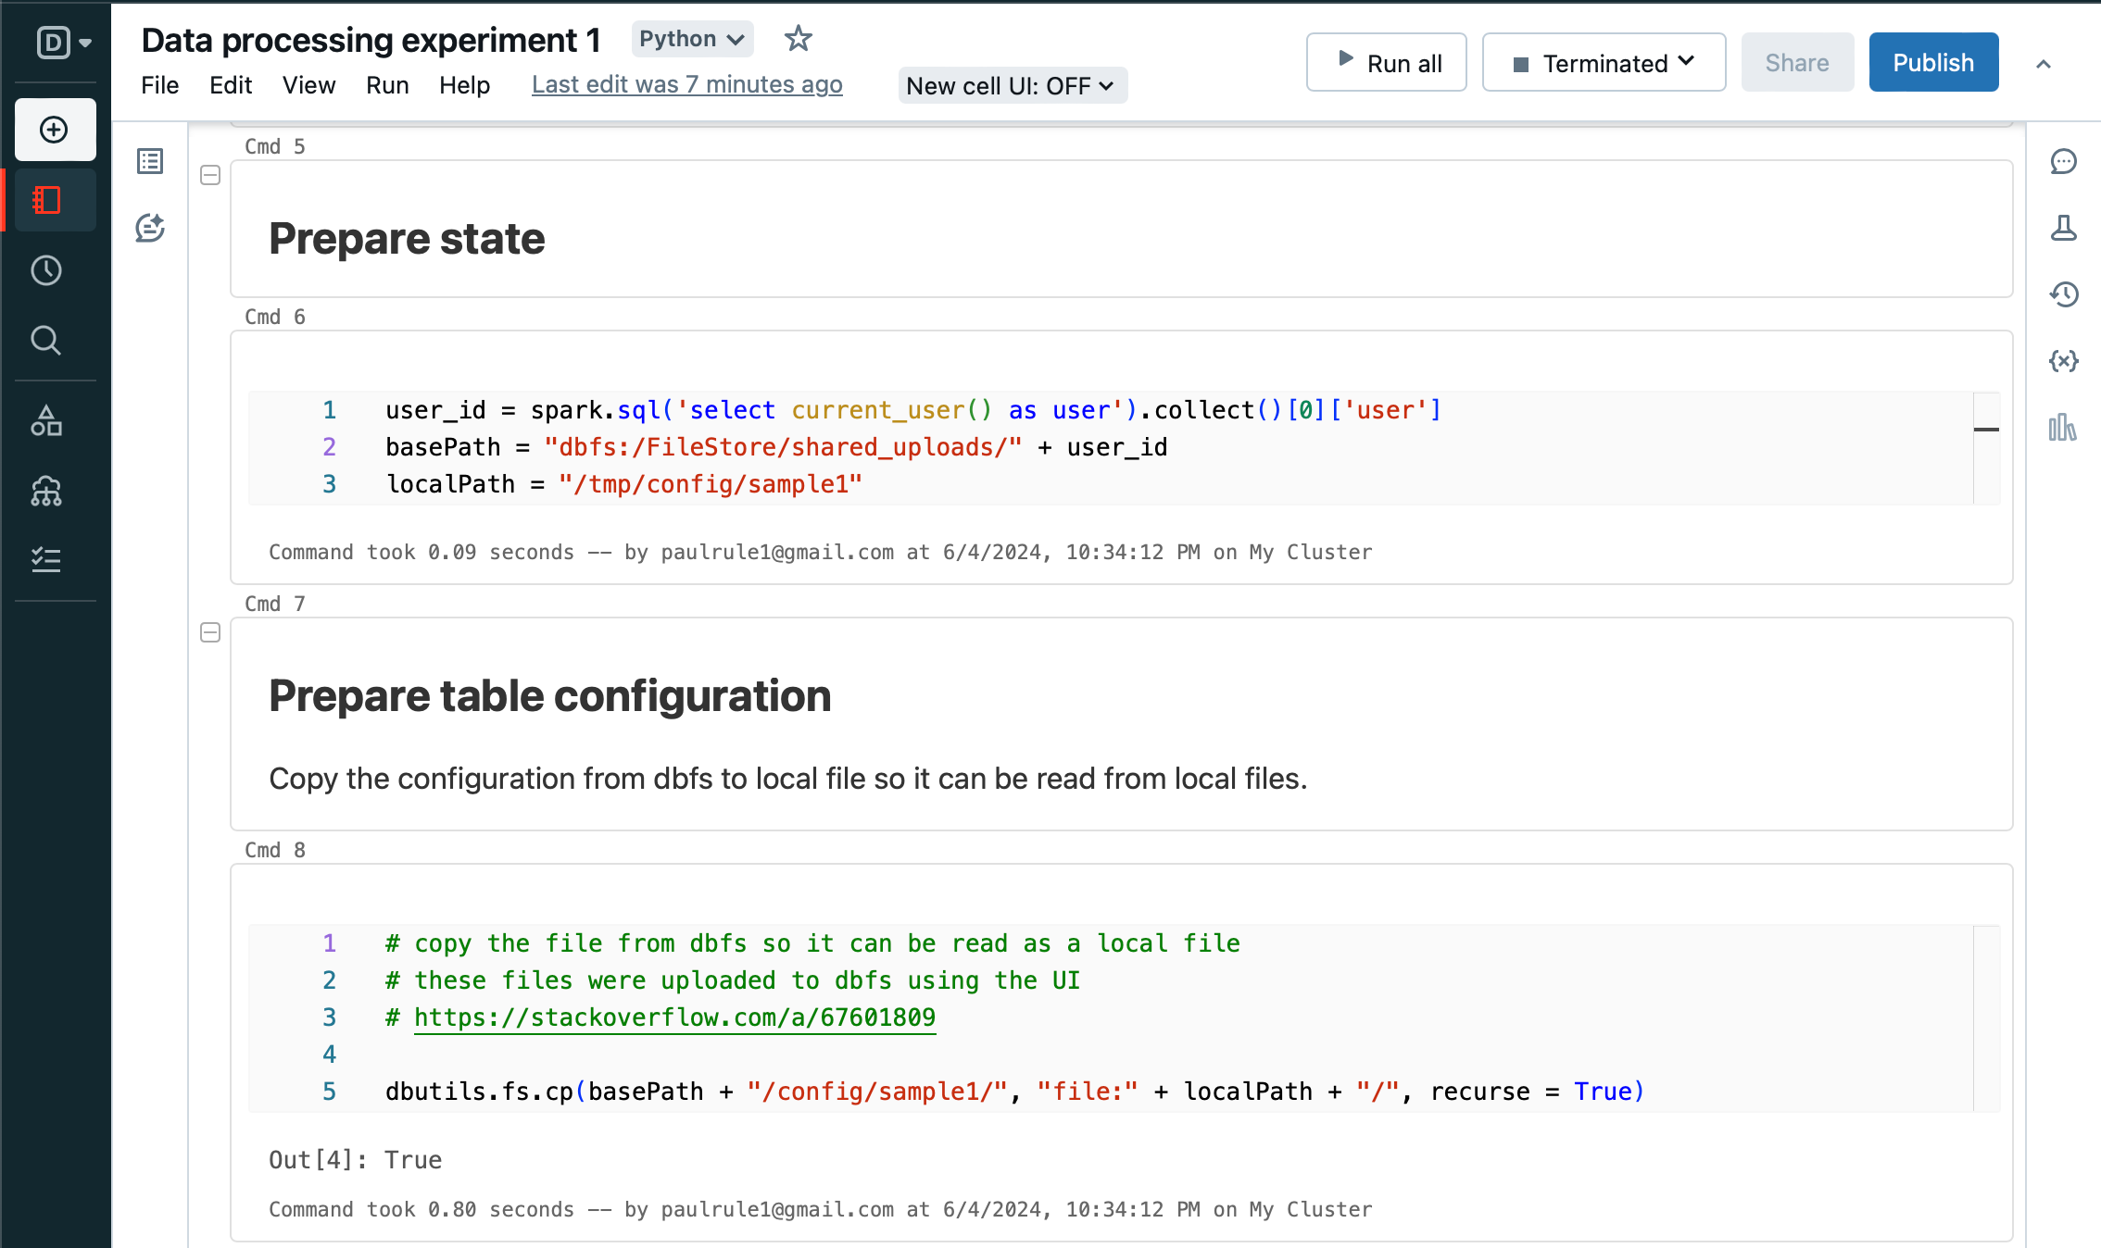Open the MLflow experiments flask icon
Image resolution: width=2101 pixels, height=1248 pixels.
(x=2063, y=228)
